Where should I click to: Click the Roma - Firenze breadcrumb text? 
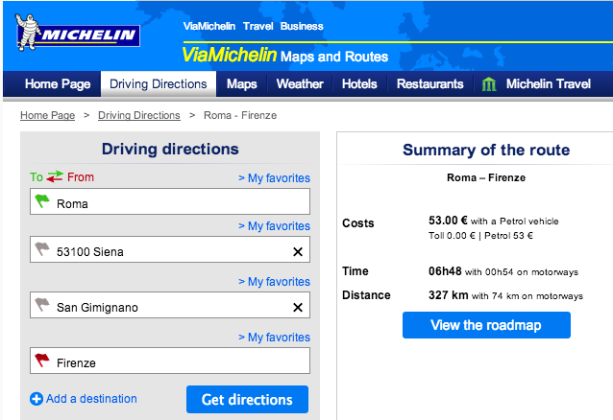(240, 115)
